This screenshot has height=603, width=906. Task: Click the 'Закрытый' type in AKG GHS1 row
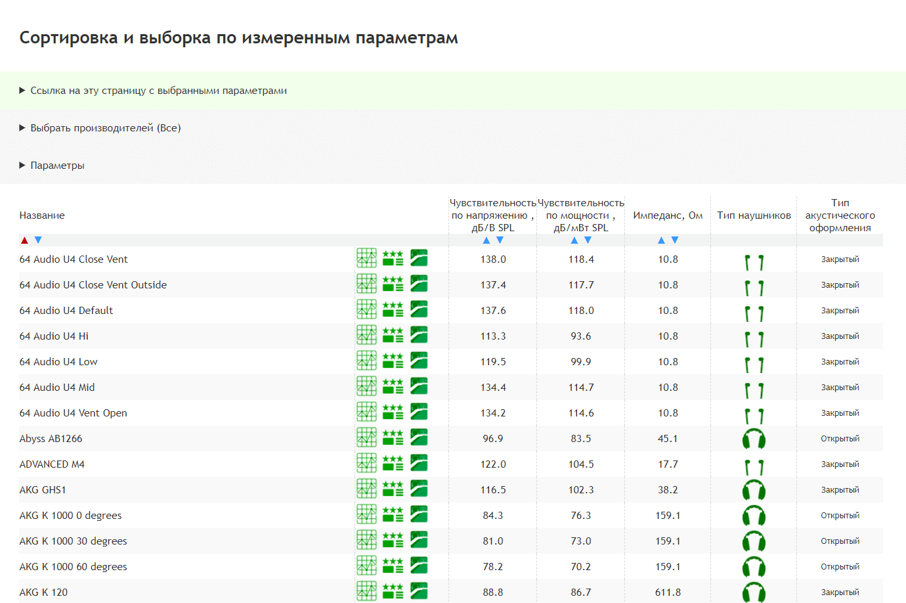pyautogui.click(x=840, y=490)
